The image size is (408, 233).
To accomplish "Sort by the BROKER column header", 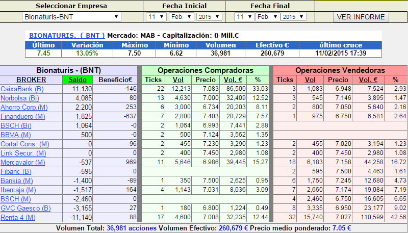I will 31,80.
